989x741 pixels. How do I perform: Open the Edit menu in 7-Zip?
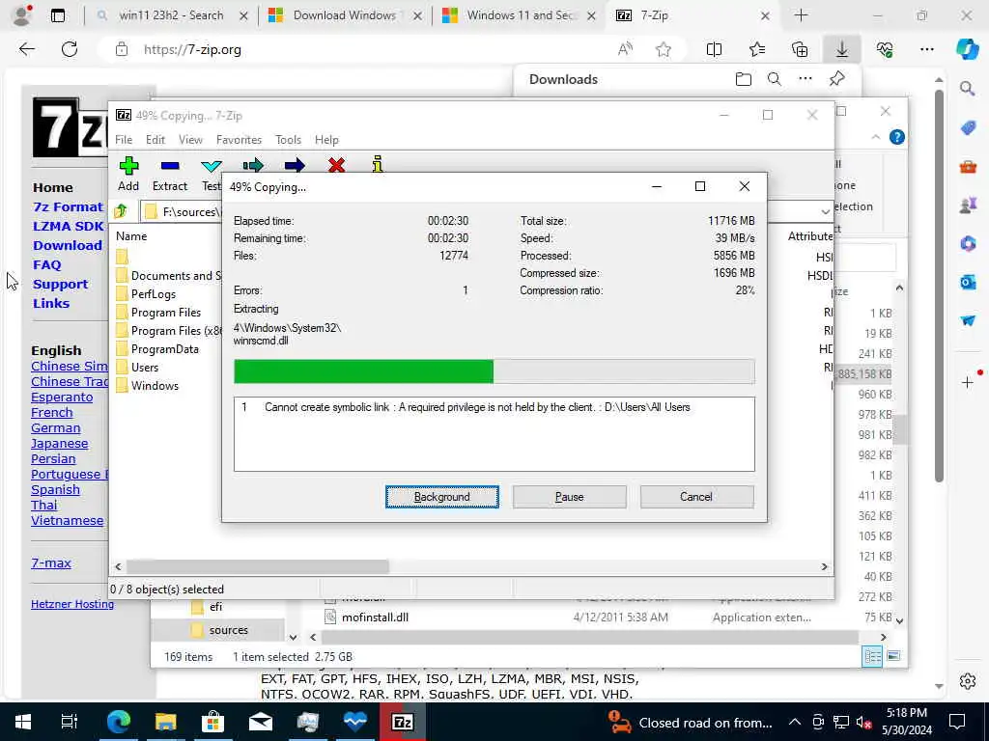click(155, 140)
